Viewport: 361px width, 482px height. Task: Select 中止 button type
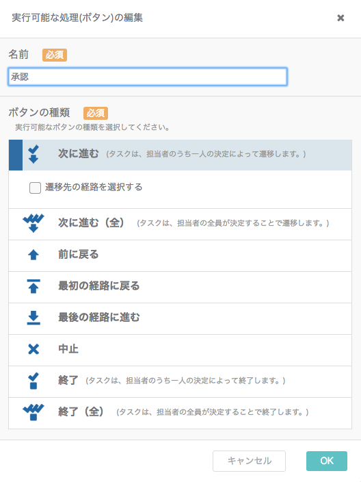[x=180, y=350]
